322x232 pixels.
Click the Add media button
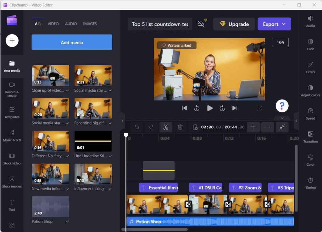click(x=71, y=42)
